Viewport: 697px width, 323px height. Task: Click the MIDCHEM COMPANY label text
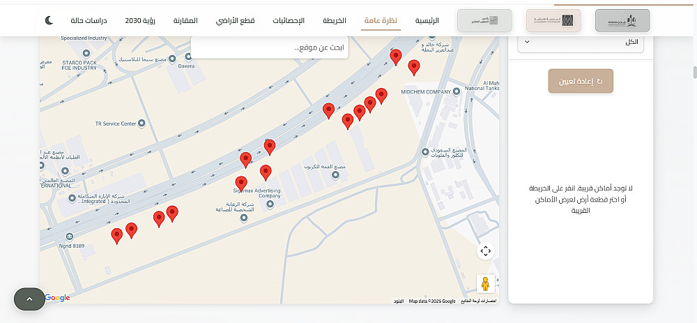[426, 92]
